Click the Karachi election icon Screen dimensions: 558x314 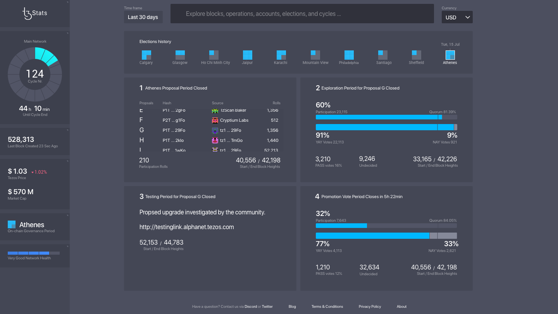pyautogui.click(x=280, y=55)
